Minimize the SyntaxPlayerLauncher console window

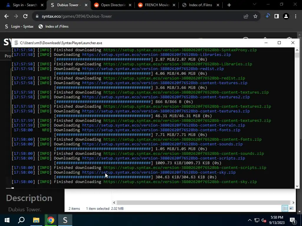pyautogui.click(x=266, y=43)
